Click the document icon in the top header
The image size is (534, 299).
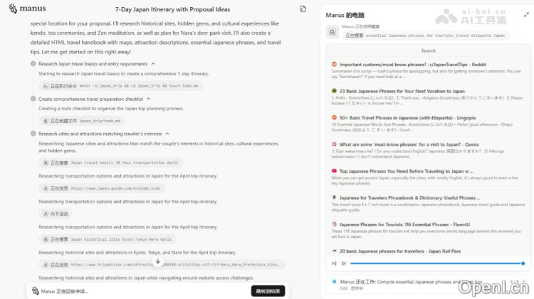coord(303,10)
